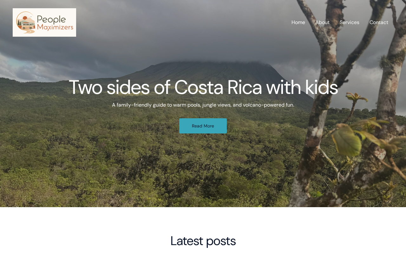Open the Home navigation link
406x253 pixels.
(x=298, y=22)
